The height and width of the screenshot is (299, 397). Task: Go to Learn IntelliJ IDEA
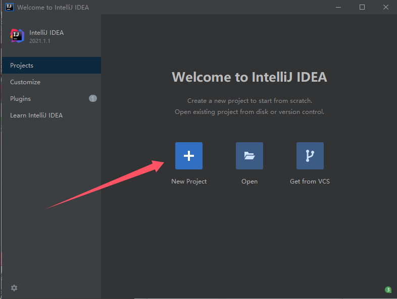pos(36,115)
